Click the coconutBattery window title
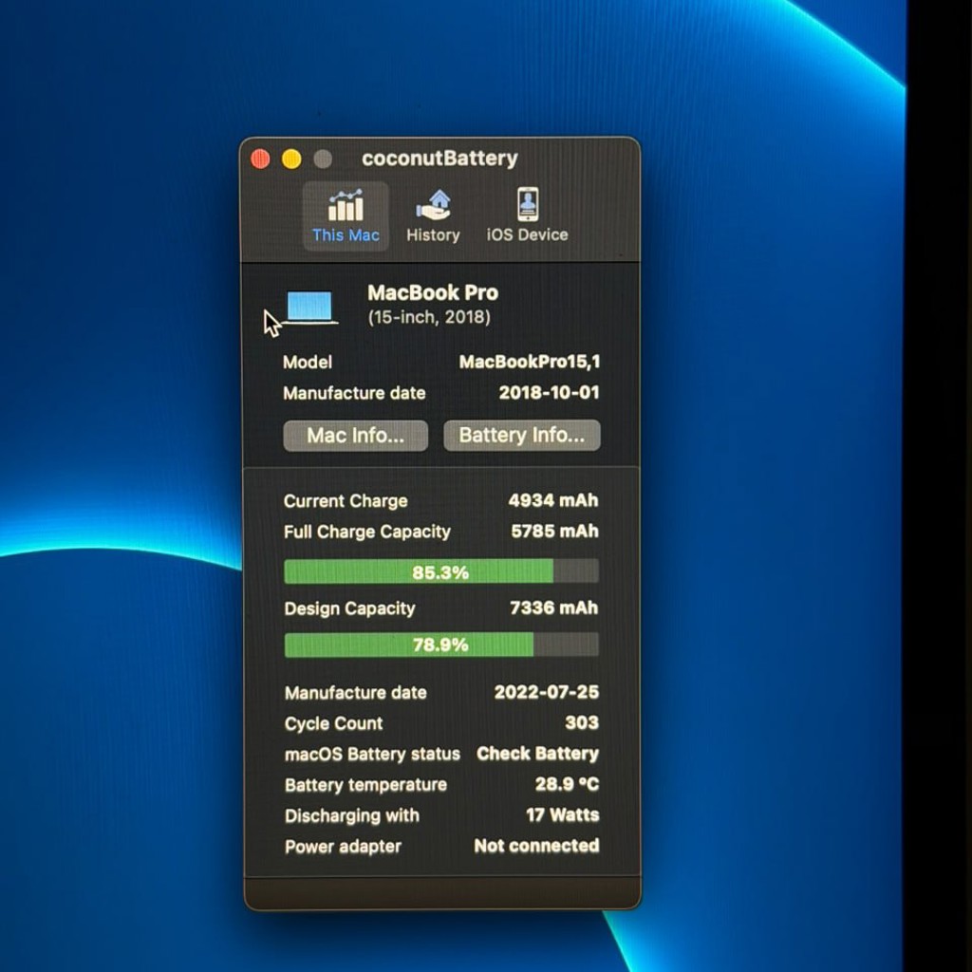 (439, 159)
